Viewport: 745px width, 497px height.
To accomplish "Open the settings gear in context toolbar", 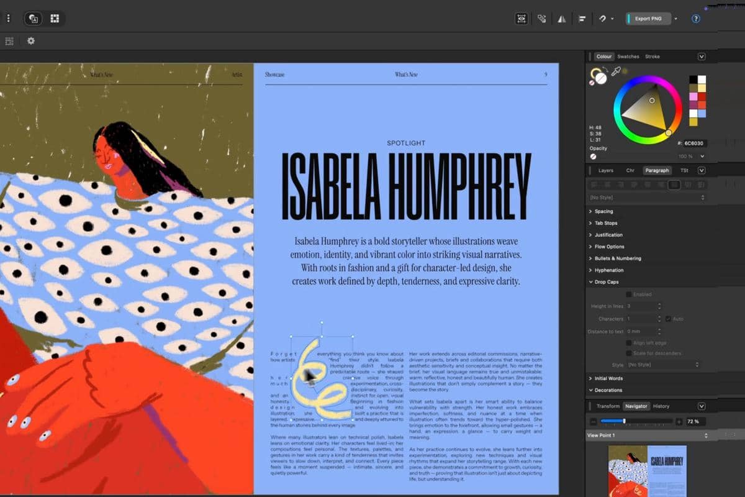I will point(30,41).
